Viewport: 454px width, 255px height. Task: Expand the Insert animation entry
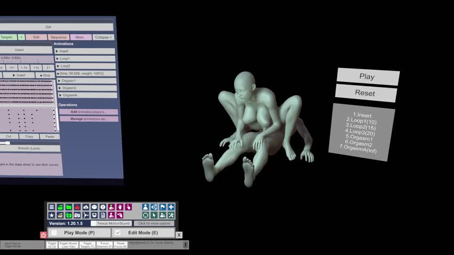coord(85,51)
